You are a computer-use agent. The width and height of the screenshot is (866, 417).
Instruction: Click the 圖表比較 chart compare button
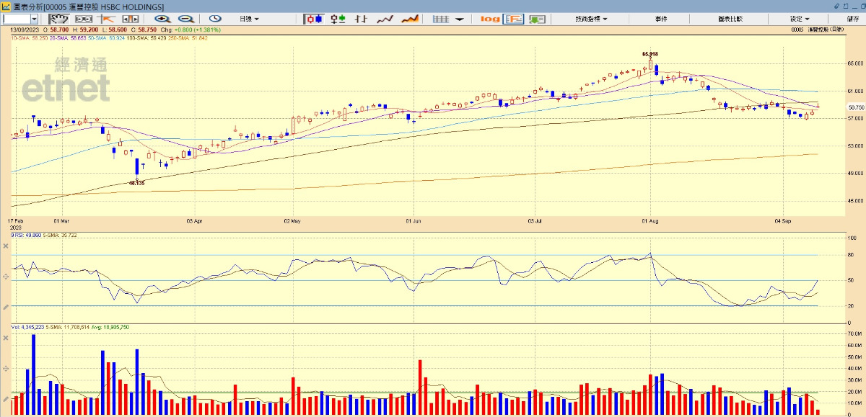pos(730,19)
